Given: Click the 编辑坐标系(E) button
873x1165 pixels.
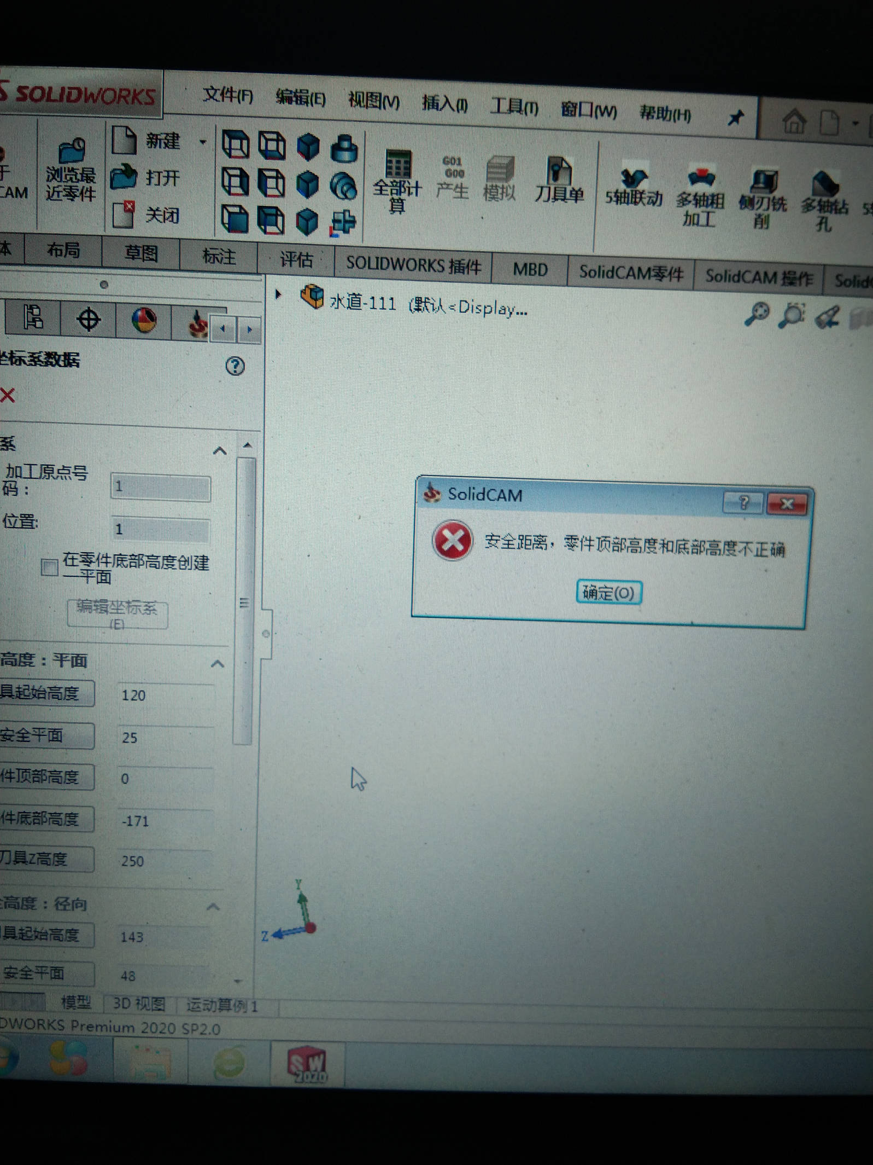Looking at the screenshot, I should 117,614.
